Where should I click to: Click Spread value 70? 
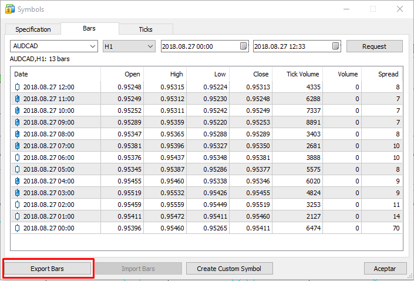(x=396, y=228)
